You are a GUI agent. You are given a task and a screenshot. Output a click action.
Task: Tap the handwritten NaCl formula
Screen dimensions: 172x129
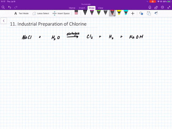point(27,37)
